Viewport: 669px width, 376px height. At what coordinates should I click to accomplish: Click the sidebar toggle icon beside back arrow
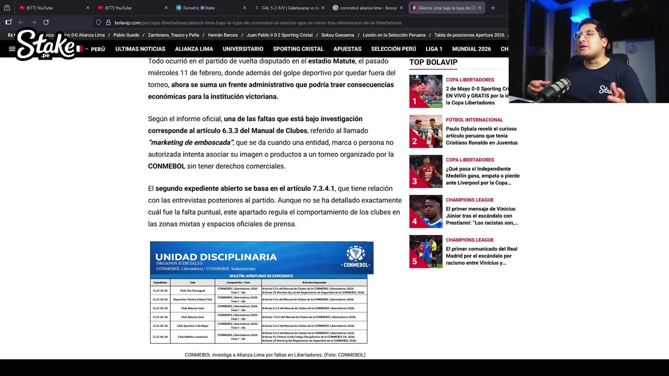pos(8,22)
